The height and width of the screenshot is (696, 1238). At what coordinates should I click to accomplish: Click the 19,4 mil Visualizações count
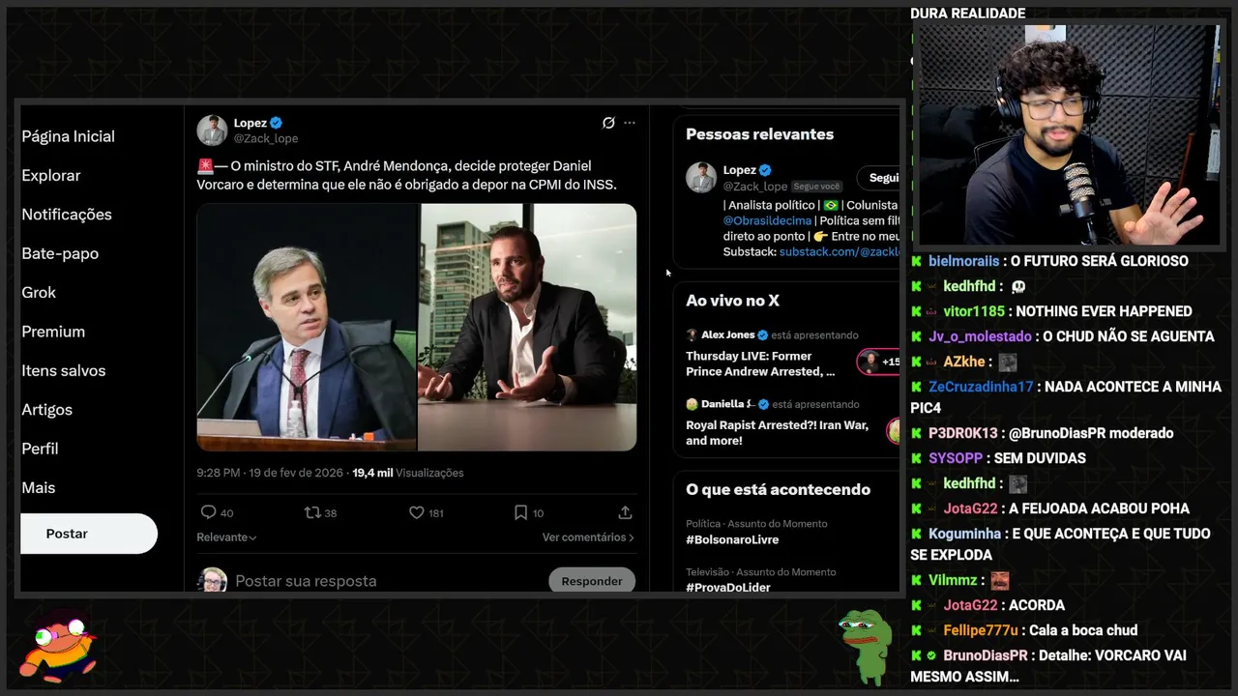tap(408, 473)
